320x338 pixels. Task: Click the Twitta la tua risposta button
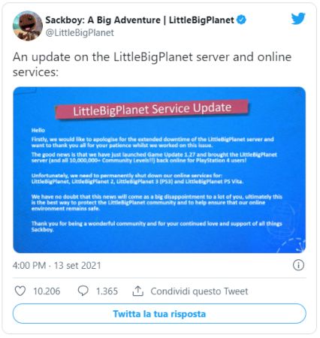159,314
